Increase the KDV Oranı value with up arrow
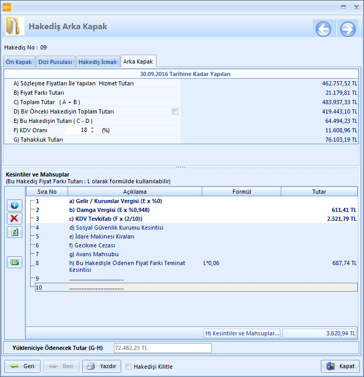 tap(93, 128)
